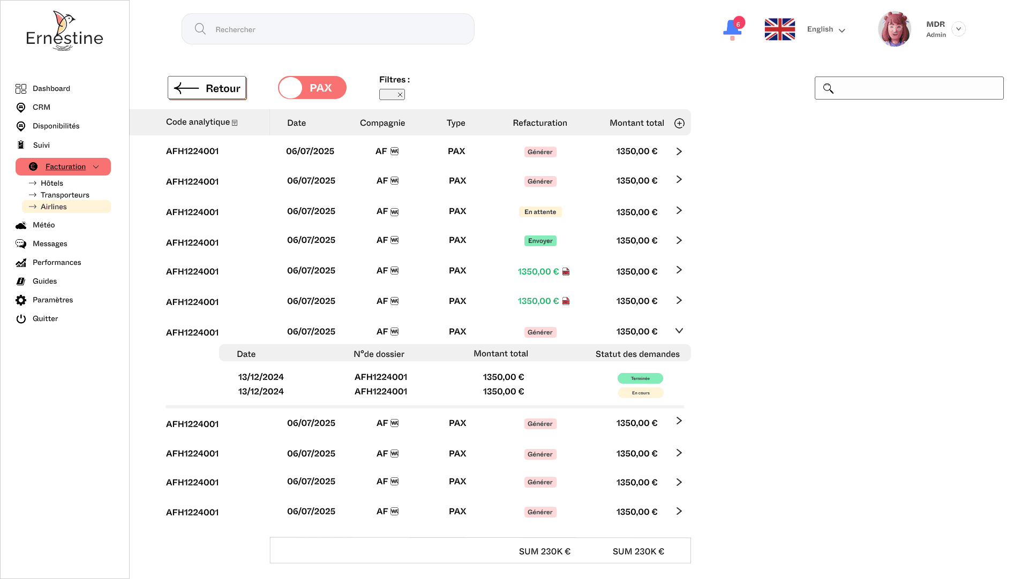Open the notification bell with 6 alerts
Viewport: 1029px width, 579px height.
tap(732, 29)
